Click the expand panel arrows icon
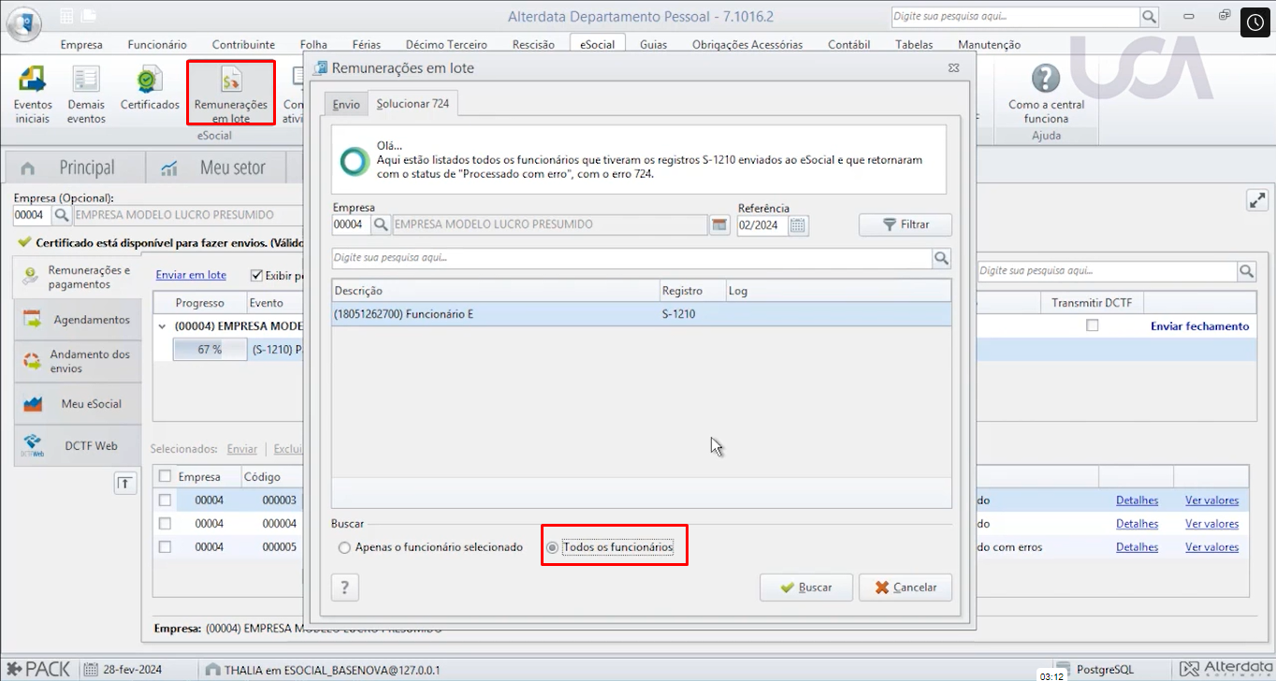This screenshot has width=1276, height=681. pyautogui.click(x=1257, y=200)
